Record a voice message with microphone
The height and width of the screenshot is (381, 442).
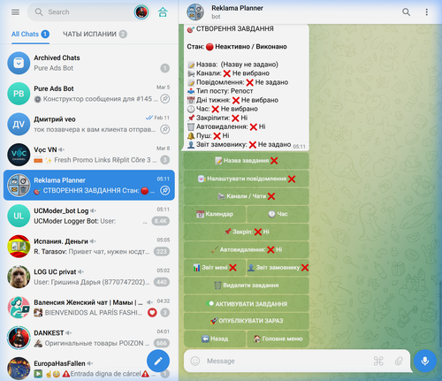coord(425,361)
